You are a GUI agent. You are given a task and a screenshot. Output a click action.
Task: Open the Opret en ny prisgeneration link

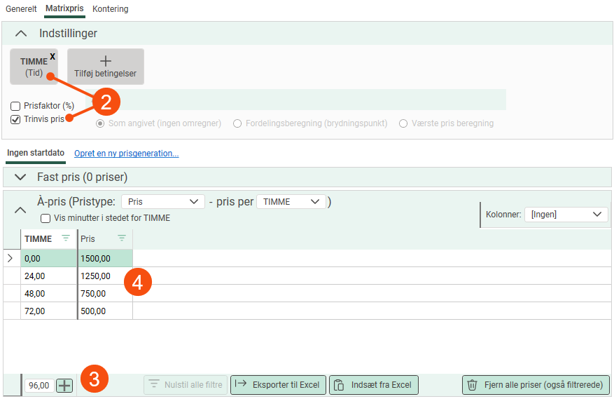point(126,153)
